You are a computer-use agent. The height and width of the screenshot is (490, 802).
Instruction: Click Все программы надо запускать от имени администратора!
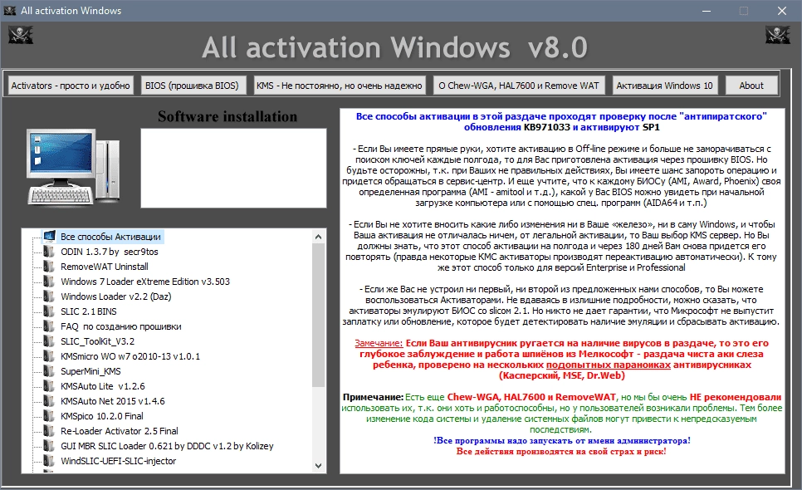(561, 440)
